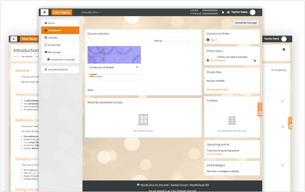
Task: Go to Home in the sidebar
Action: point(60,23)
